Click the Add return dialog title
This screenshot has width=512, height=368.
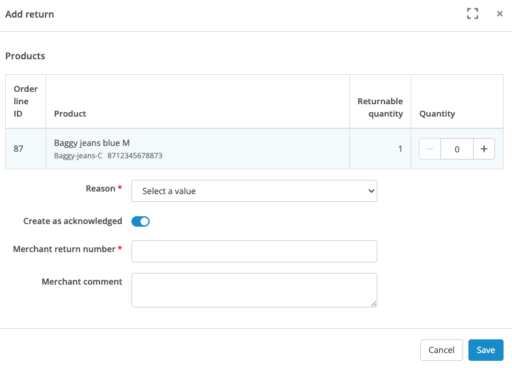(29, 14)
